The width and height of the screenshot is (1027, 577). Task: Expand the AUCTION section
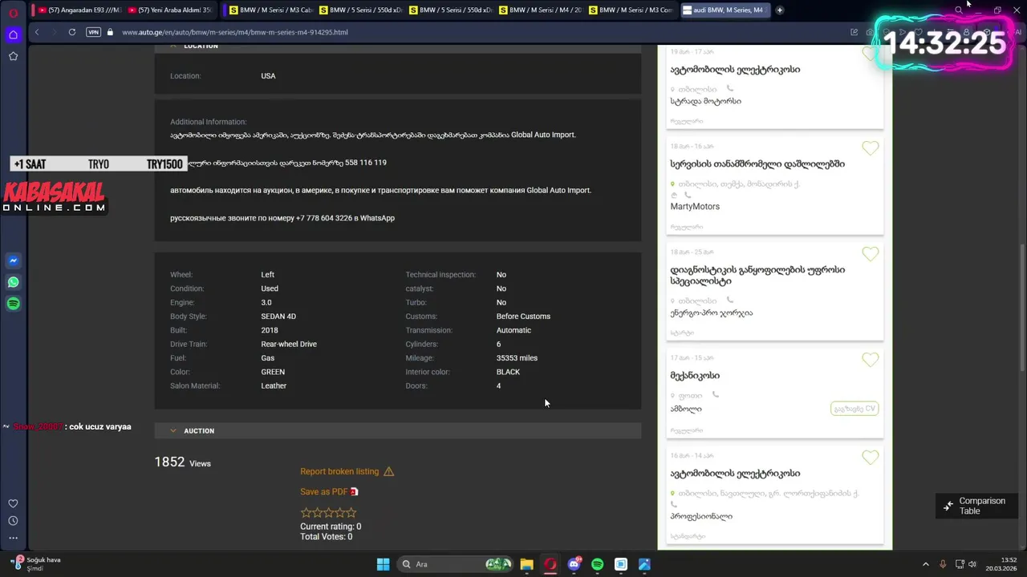(x=398, y=431)
